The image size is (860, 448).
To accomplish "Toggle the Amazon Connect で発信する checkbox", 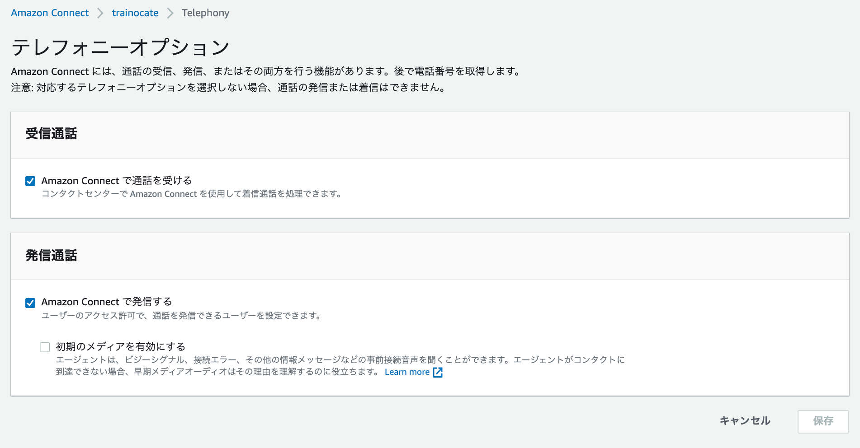I will pos(30,303).
